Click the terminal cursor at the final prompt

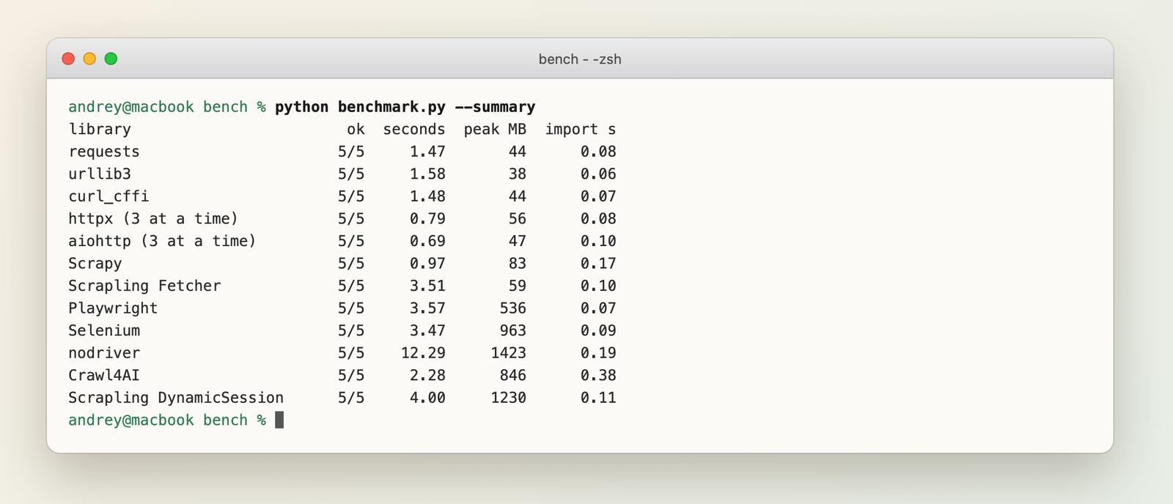pos(279,420)
